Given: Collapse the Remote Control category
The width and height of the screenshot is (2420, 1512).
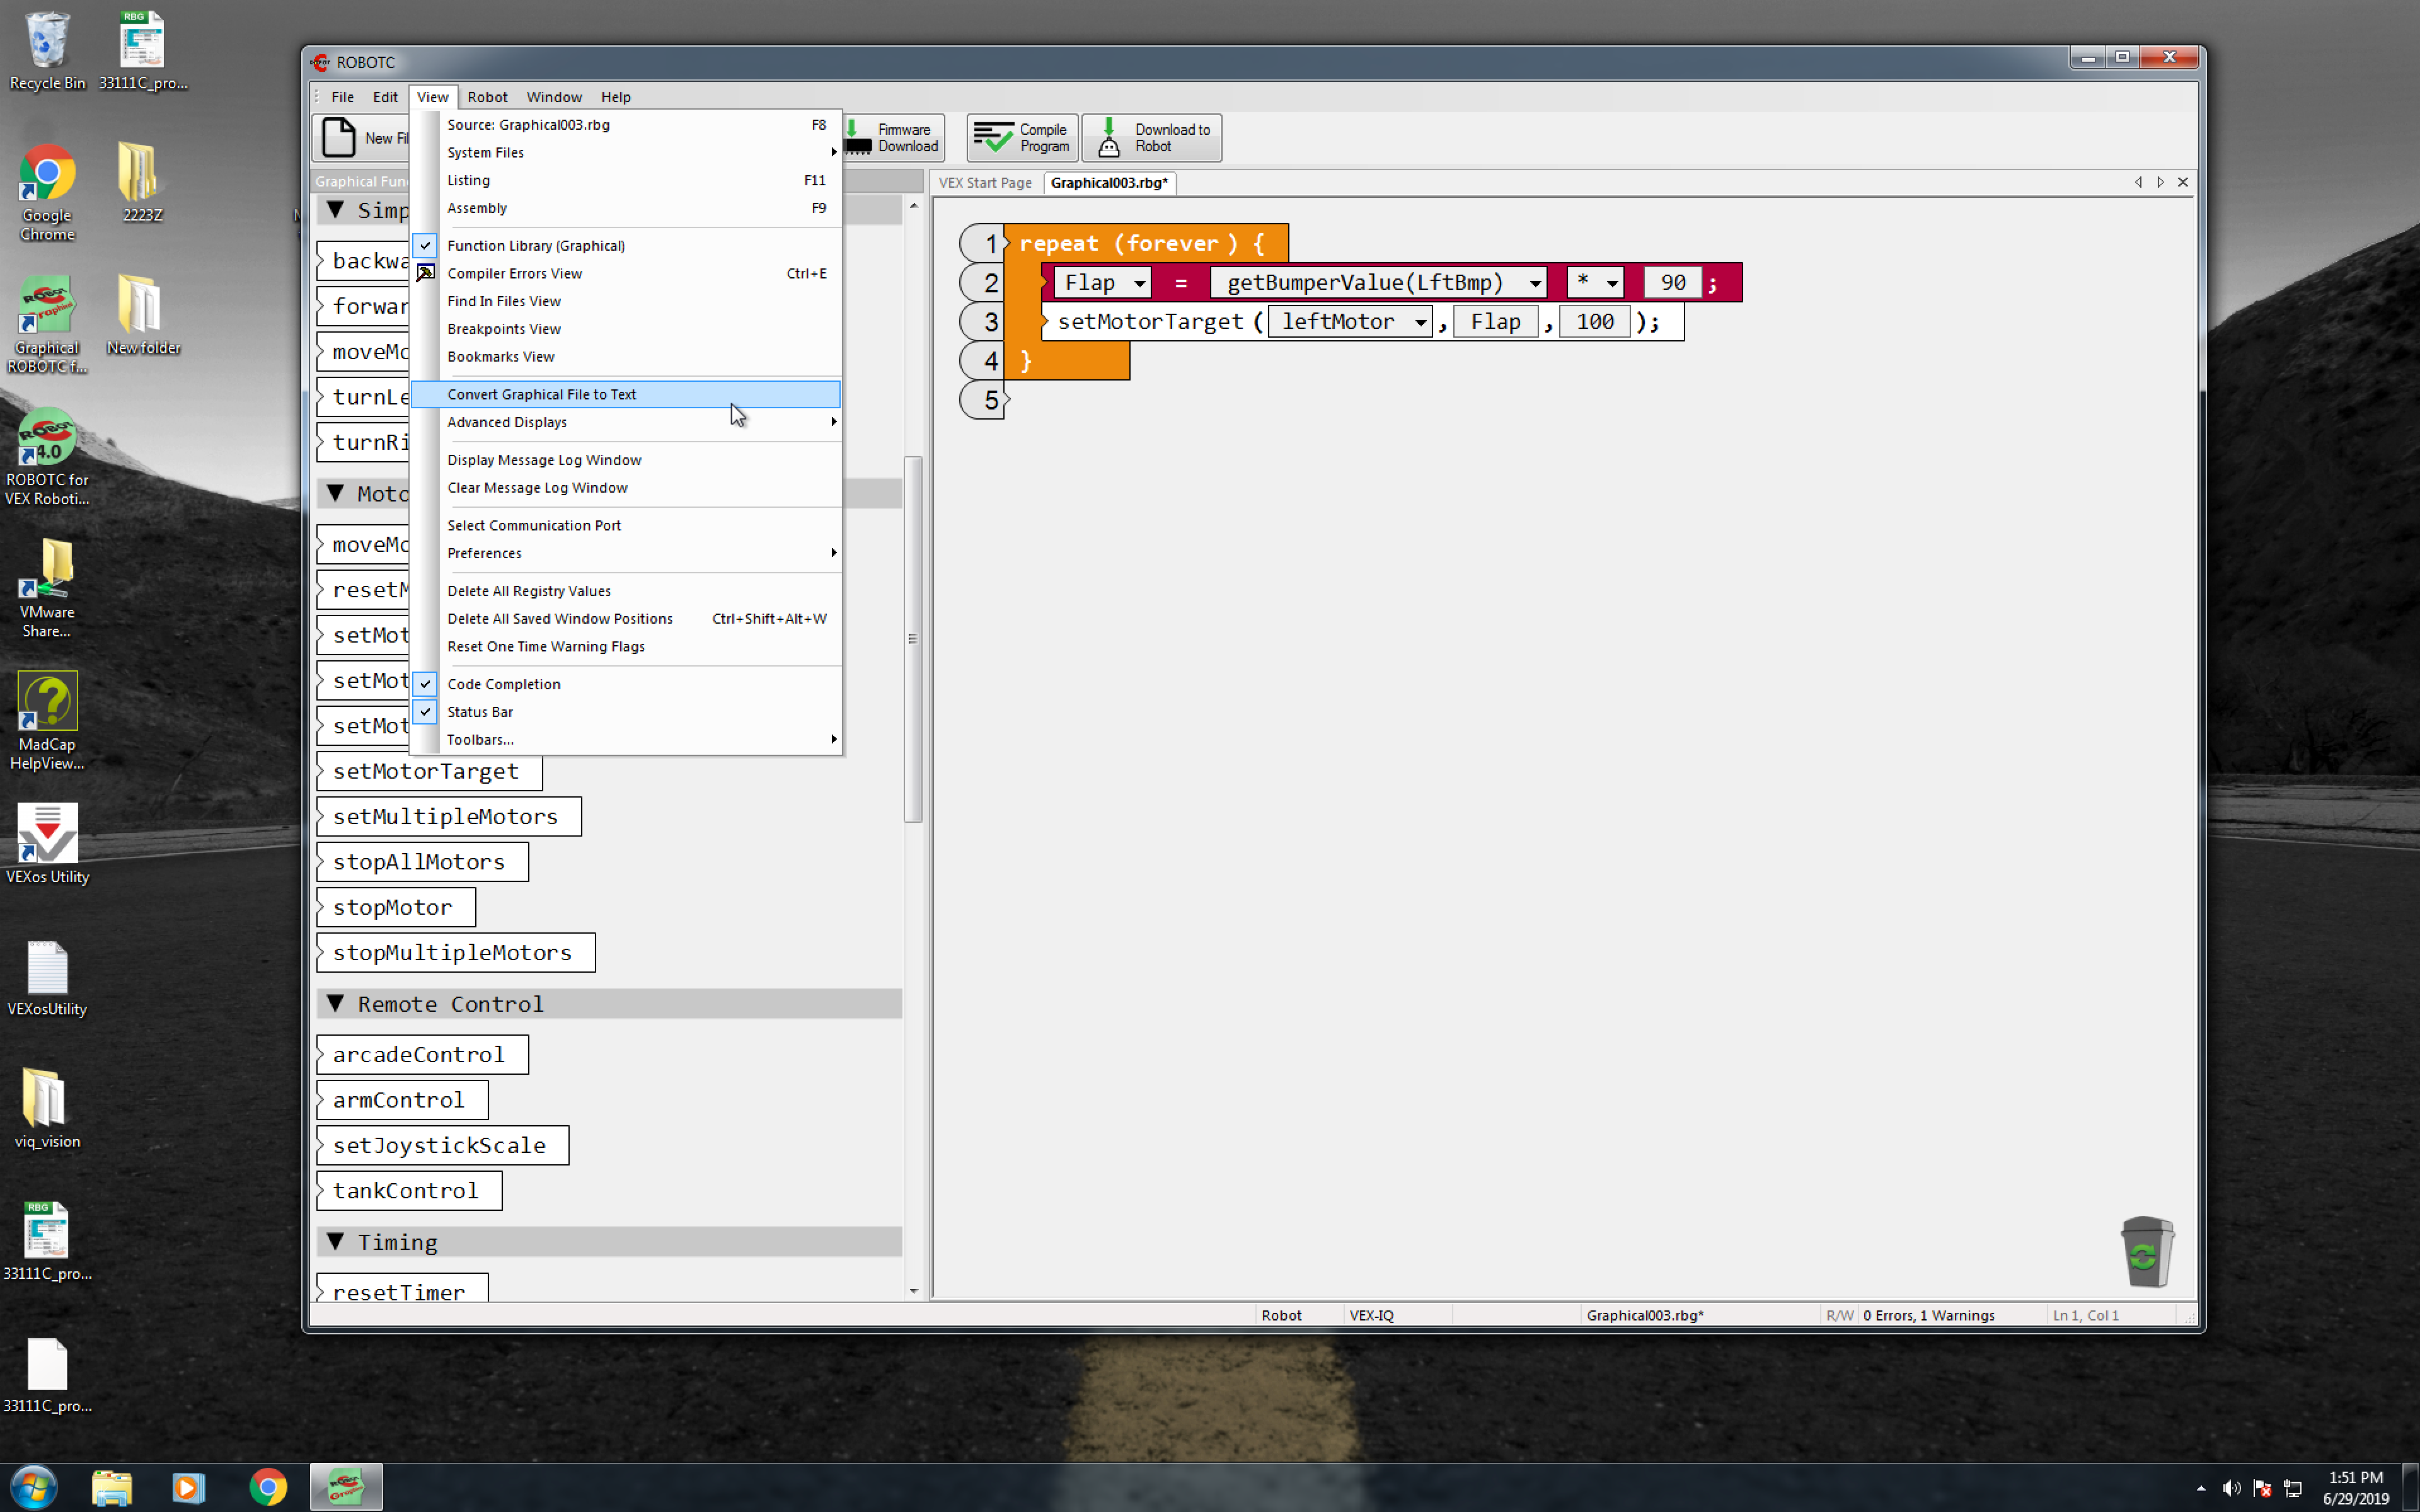Looking at the screenshot, I should point(336,1003).
